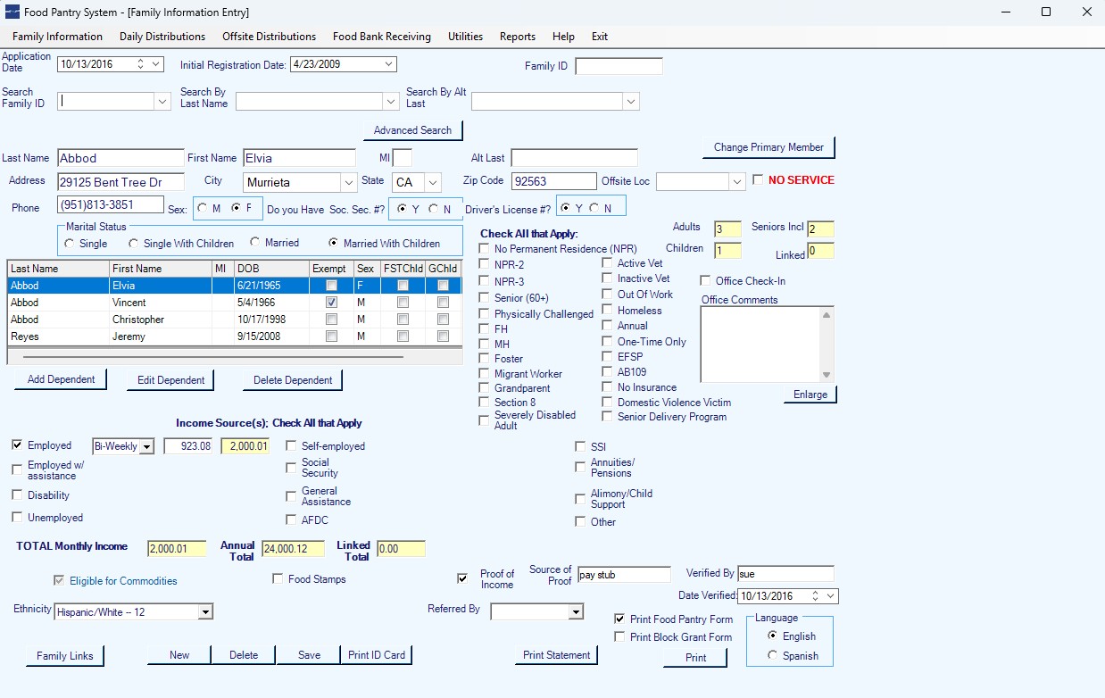Click the dependents list horizontal scrollbar

pos(212,357)
